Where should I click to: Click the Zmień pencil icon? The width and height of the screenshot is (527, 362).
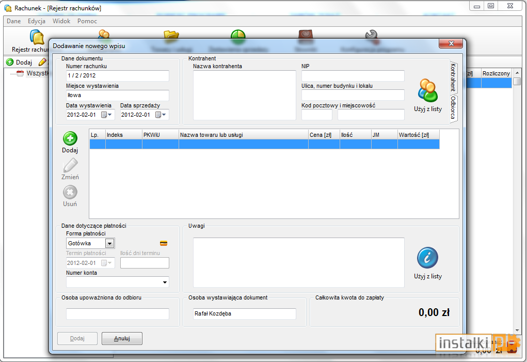(x=70, y=165)
